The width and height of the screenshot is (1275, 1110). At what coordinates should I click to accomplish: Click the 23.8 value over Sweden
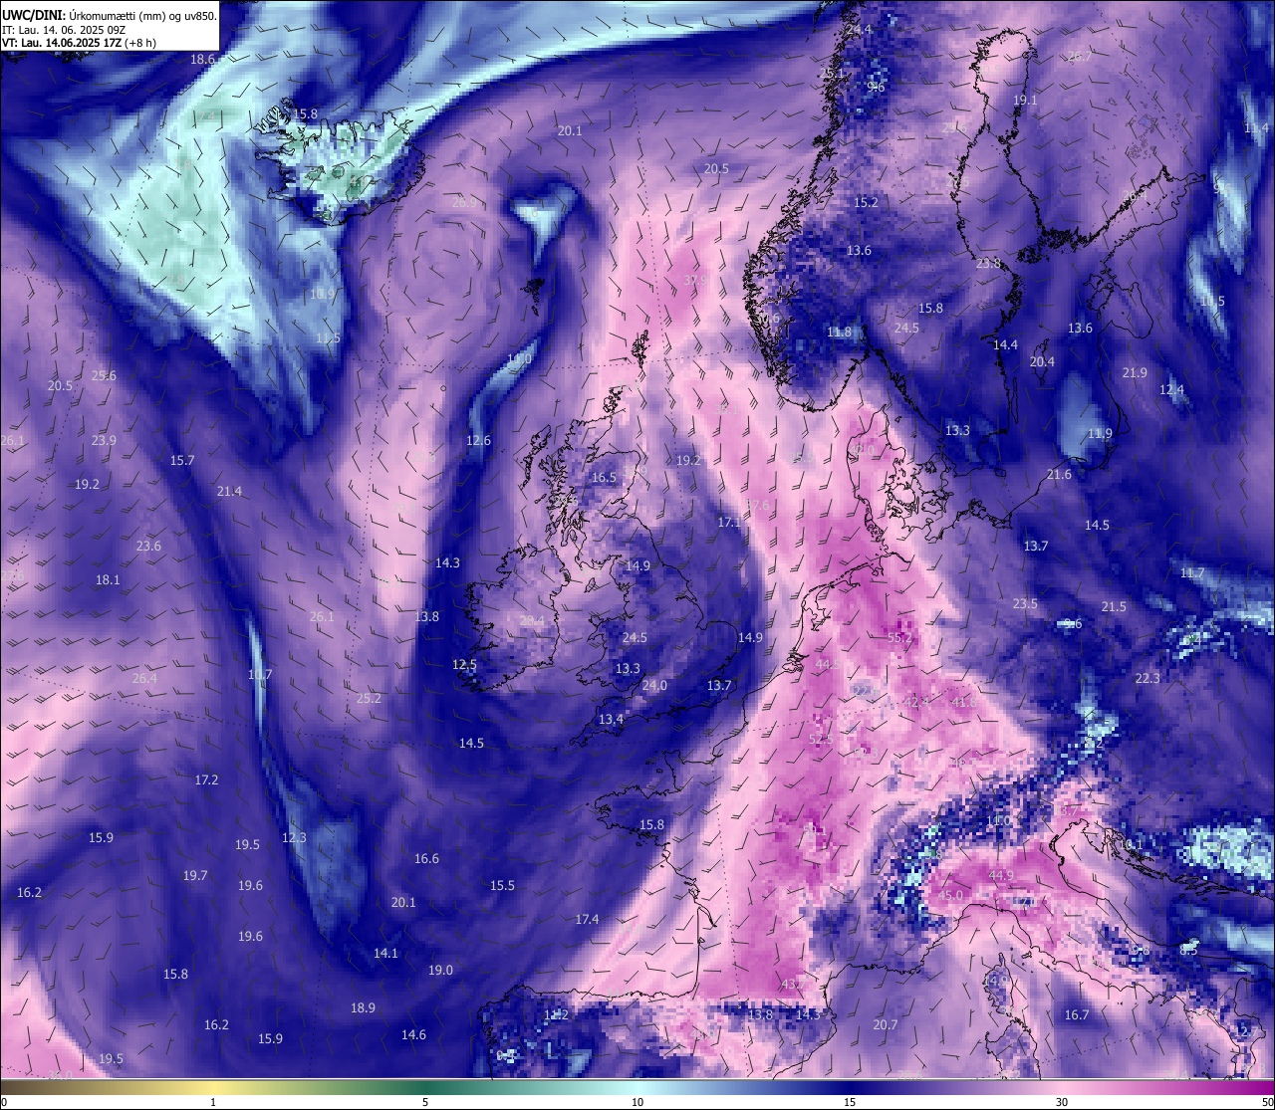pos(988,264)
